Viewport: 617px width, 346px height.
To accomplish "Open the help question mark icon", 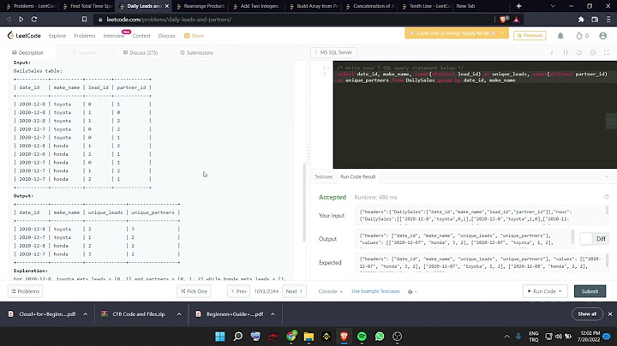I will [410, 292].
